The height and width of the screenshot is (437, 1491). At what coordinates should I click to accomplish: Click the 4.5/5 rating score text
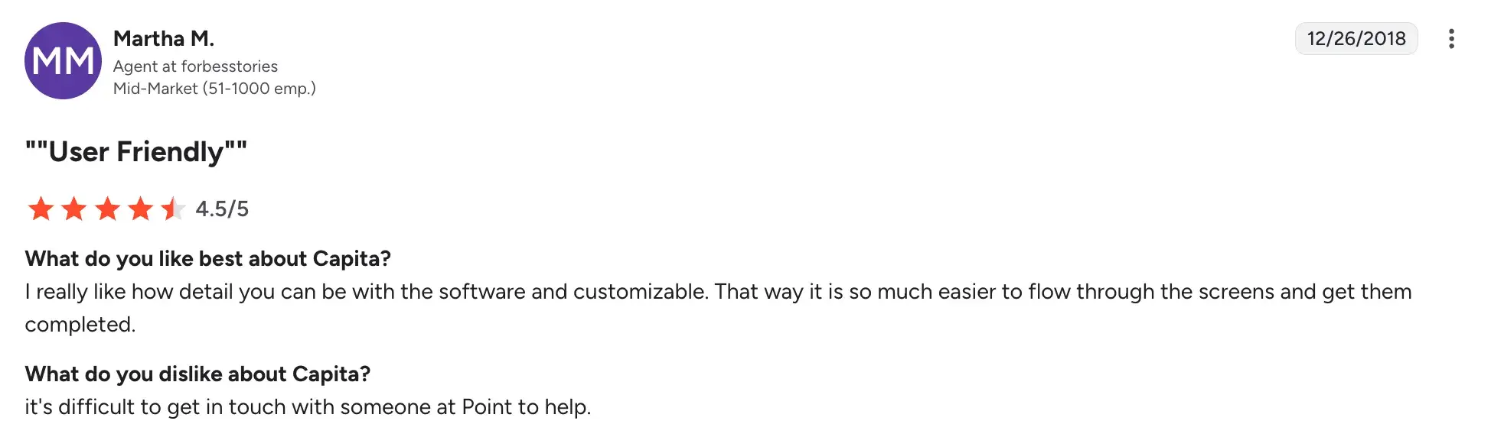(x=222, y=209)
